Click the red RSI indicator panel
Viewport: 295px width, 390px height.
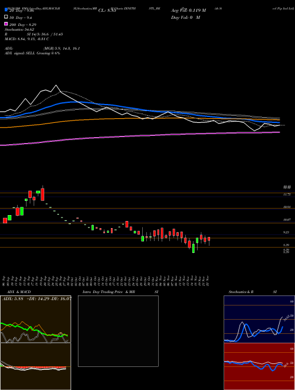[259, 366]
